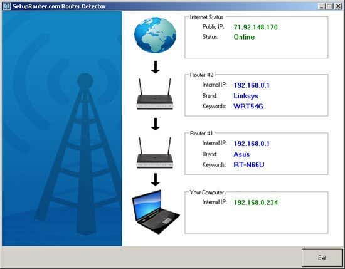The width and height of the screenshot is (345, 269).
Task: Click the Online status text
Action: [244, 37]
